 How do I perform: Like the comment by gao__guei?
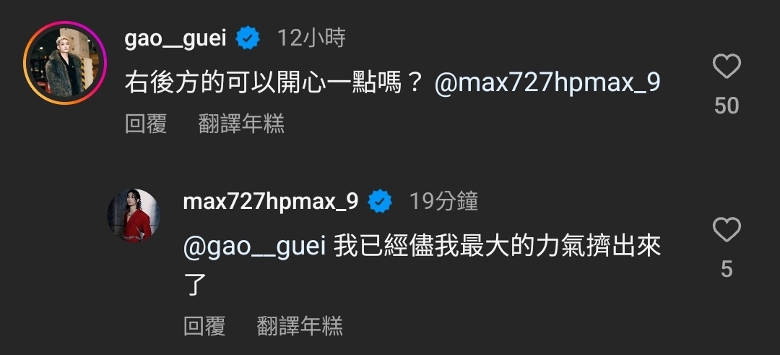point(727,66)
